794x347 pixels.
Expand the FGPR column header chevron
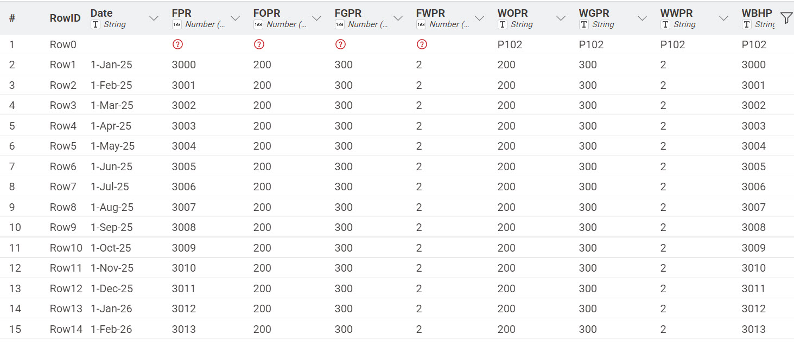(398, 18)
